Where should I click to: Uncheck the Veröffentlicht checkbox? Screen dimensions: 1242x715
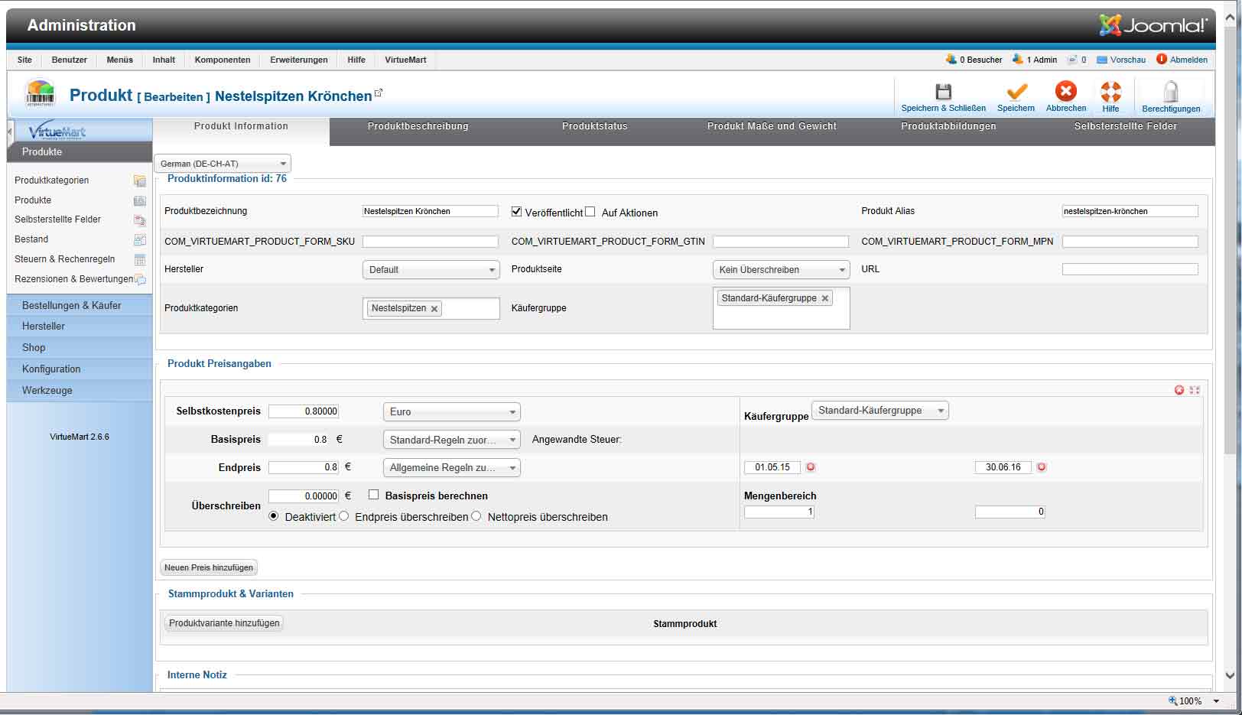[516, 212]
